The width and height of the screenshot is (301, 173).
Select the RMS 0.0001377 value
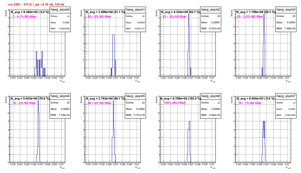click(140, 29)
